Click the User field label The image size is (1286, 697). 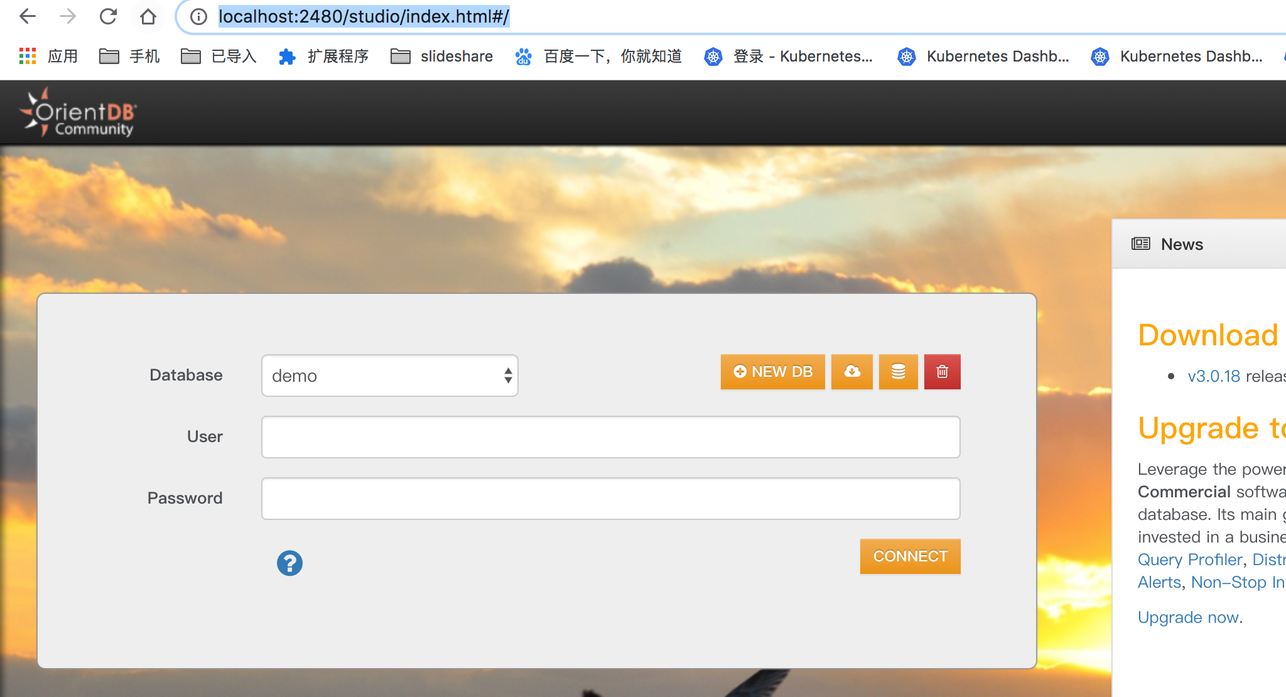coord(205,436)
